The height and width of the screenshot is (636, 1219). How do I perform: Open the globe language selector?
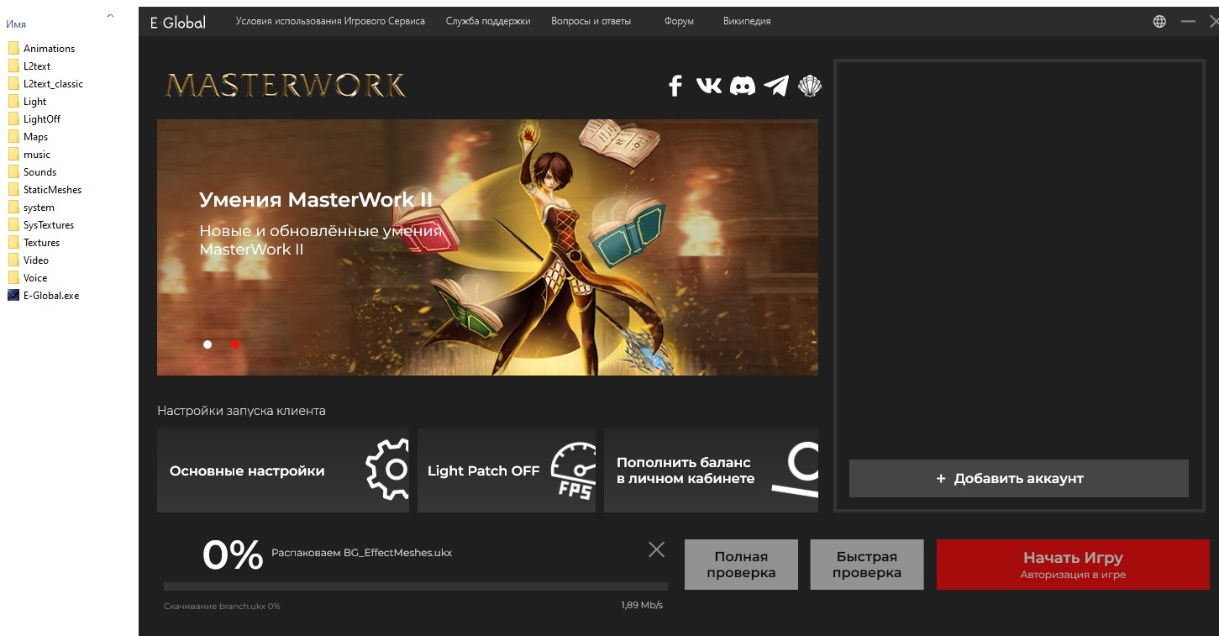[1159, 21]
